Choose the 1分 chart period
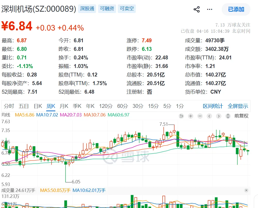The height and width of the screenshot is (208, 258). (x=180, y=106)
